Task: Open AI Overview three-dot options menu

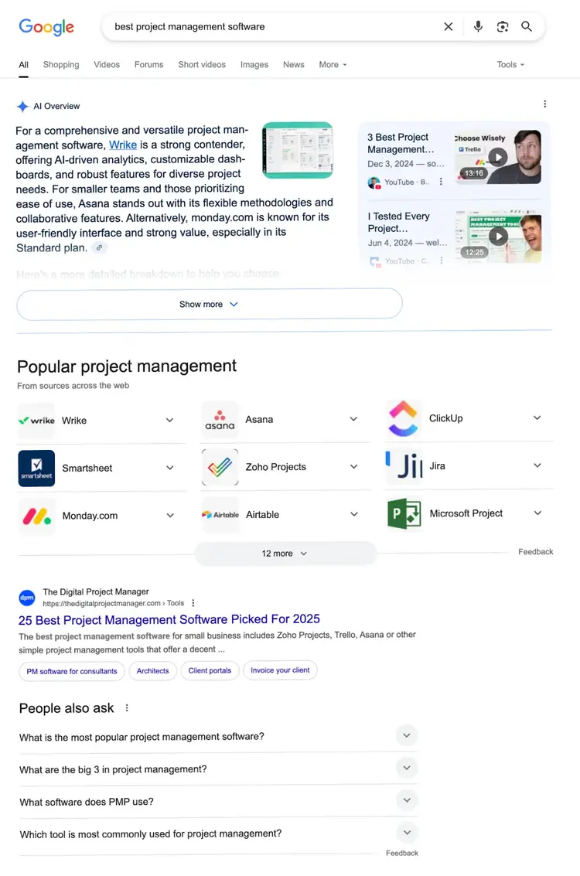Action: [544, 104]
